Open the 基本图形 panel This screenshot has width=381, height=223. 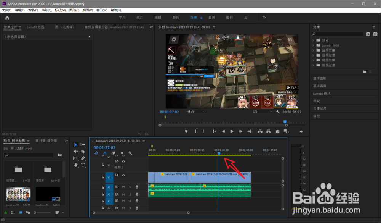pos(319,79)
